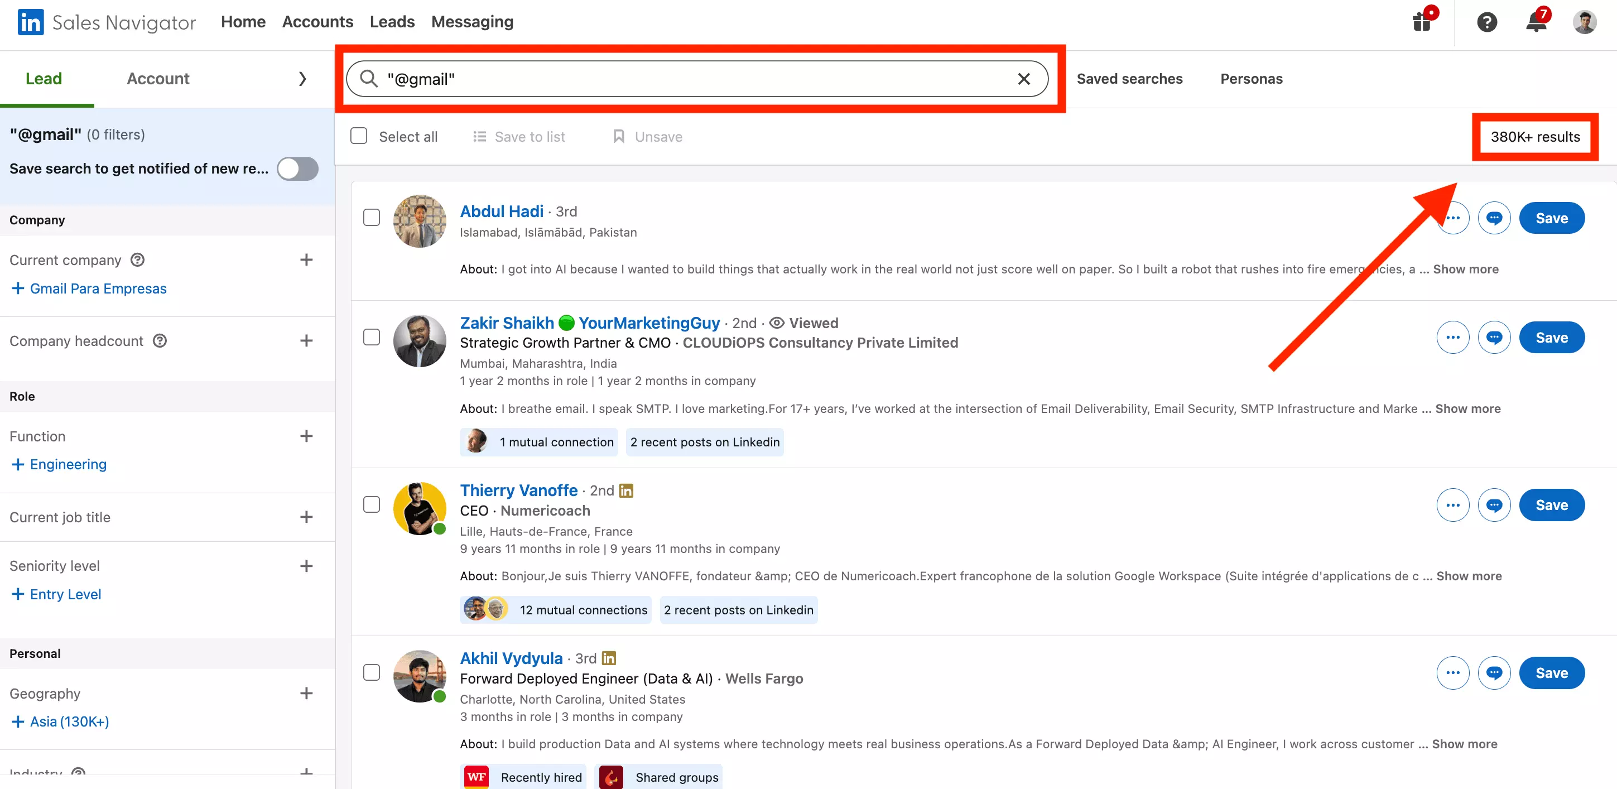The height and width of the screenshot is (789, 1617).
Task: Open the Messaging menu item
Action: 472,22
